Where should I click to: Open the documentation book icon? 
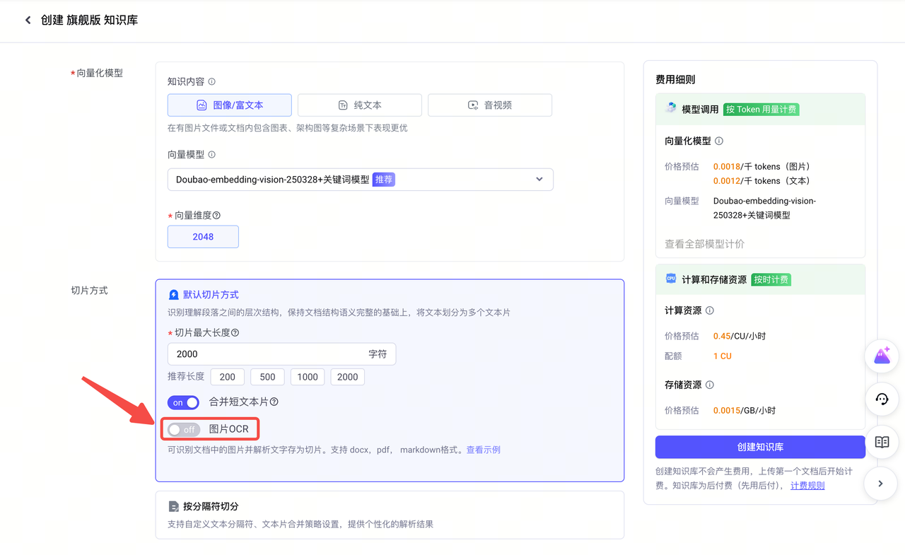pyautogui.click(x=882, y=442)
